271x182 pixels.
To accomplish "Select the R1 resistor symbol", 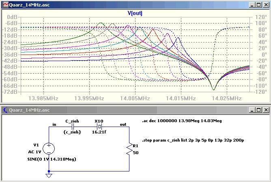I will pyautogui.click(x=129, y=149).
